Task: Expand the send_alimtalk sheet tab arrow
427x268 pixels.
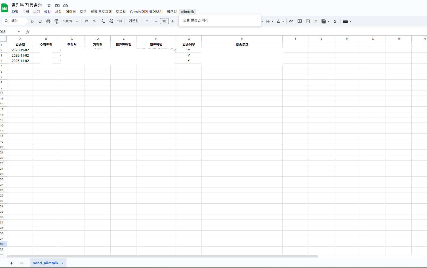Action: 62,263
